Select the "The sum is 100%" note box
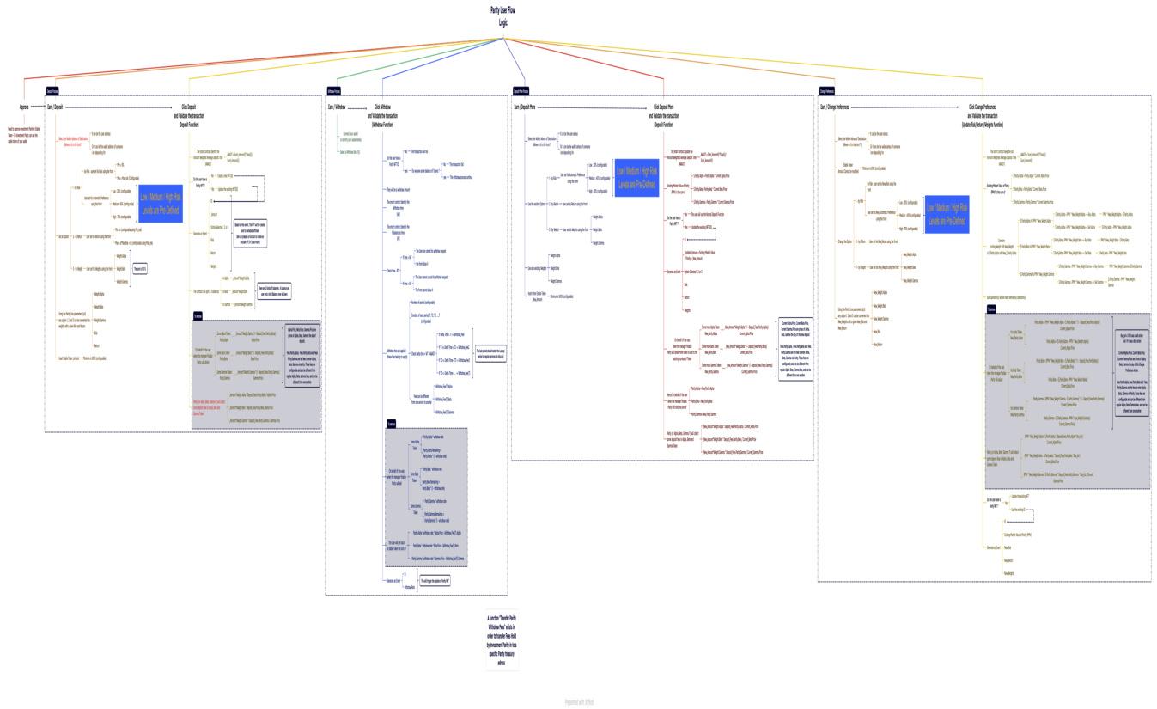 (x=139, y=269)
